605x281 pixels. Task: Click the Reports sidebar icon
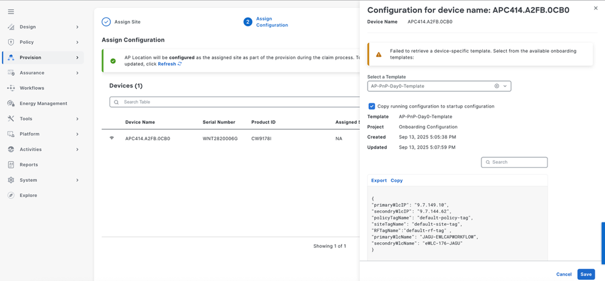pyautogui.click(x=11, y=165)
